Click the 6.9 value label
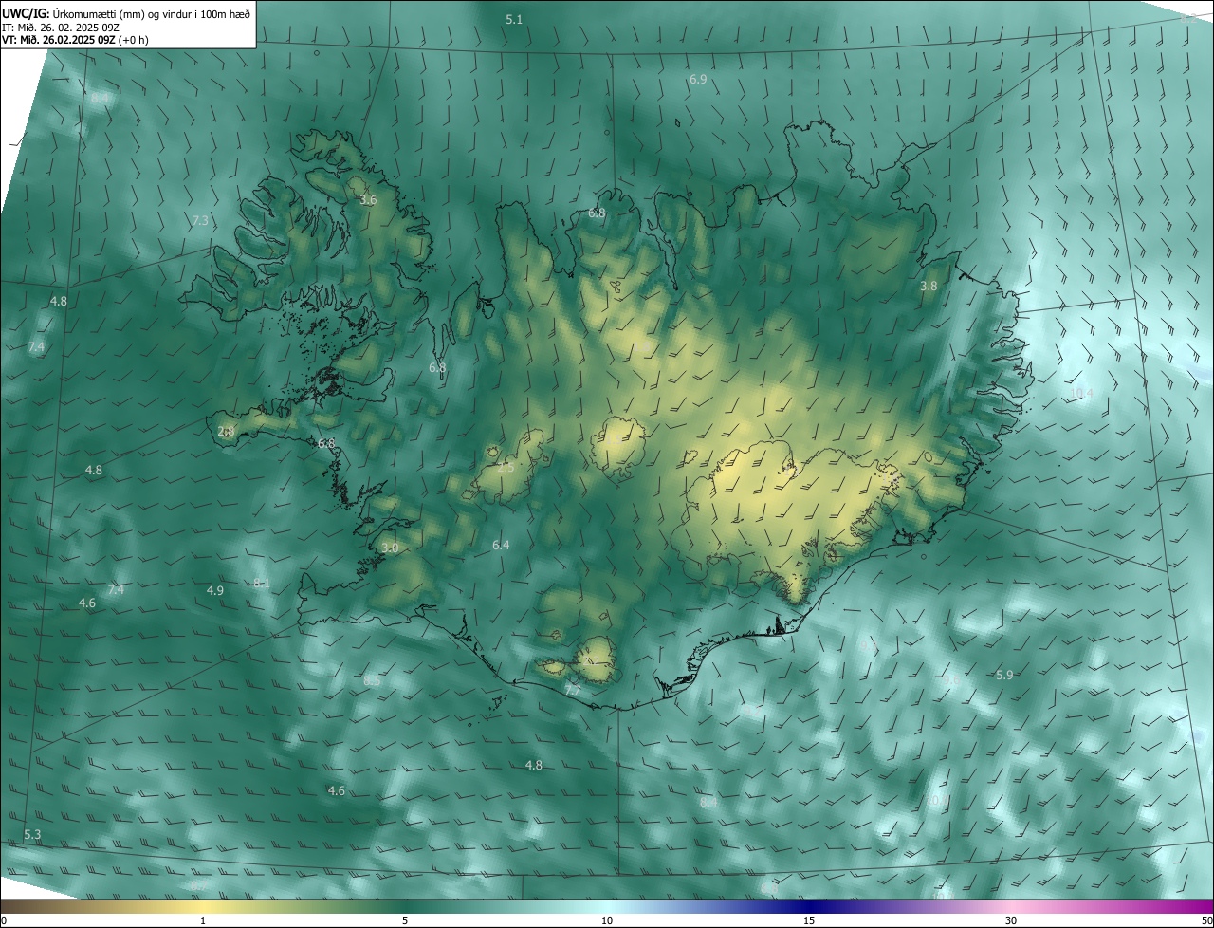The height and width of the screenshot is (928, 1214). (698, 80)
